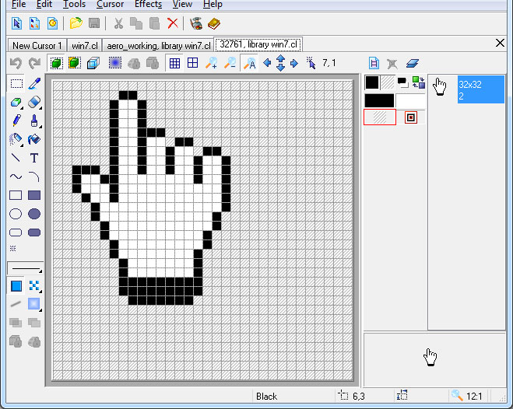Select the 32761, library win7.cl tab
The width and height of the screenshot is (513, 409).
(258, 44)
